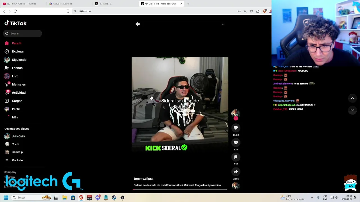Reload the current page

pyautogui.click(x=15, y=11)
